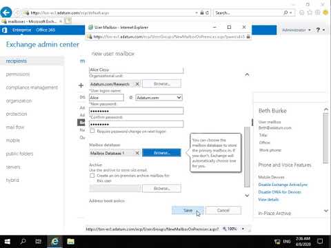
Task: Click the Windows Start button
Action: click(x=8, y=242)
